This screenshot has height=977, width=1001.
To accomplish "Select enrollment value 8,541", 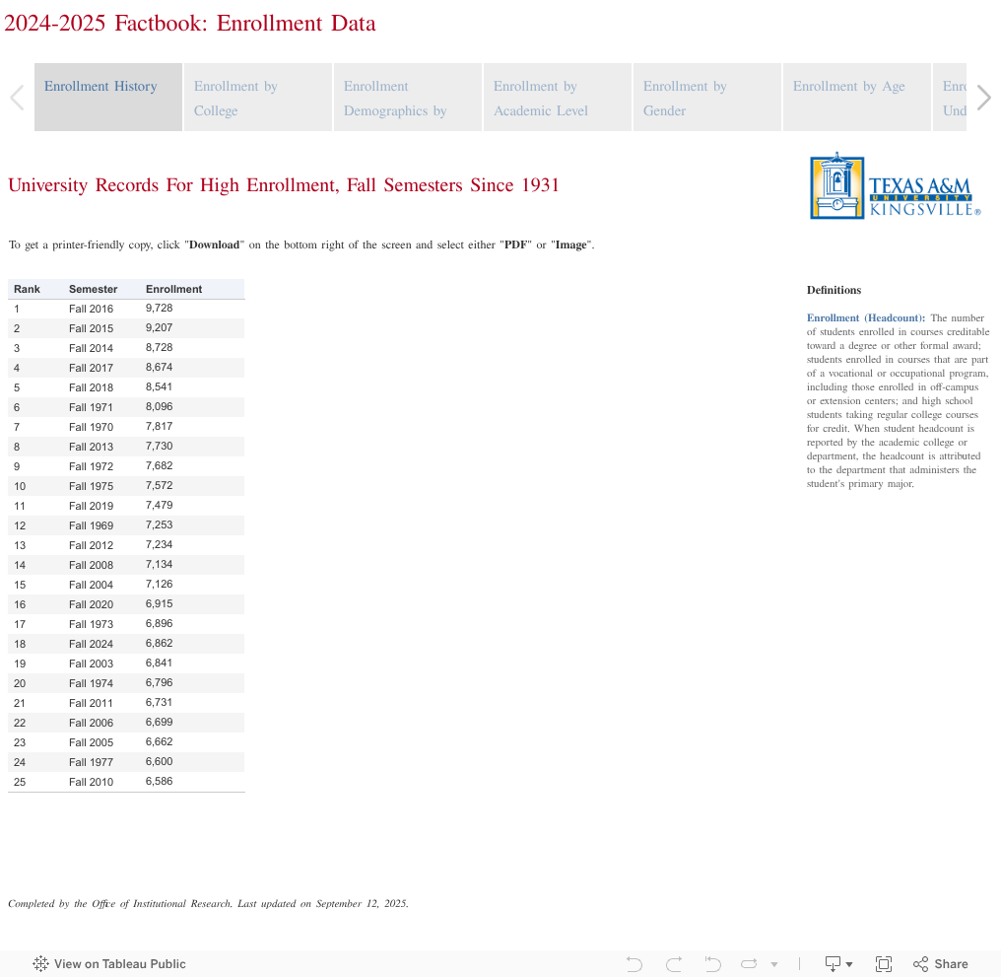I will tap(159, 386).
